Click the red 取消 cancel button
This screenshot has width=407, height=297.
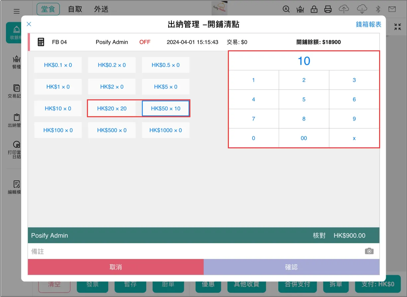tap(115, 267)
